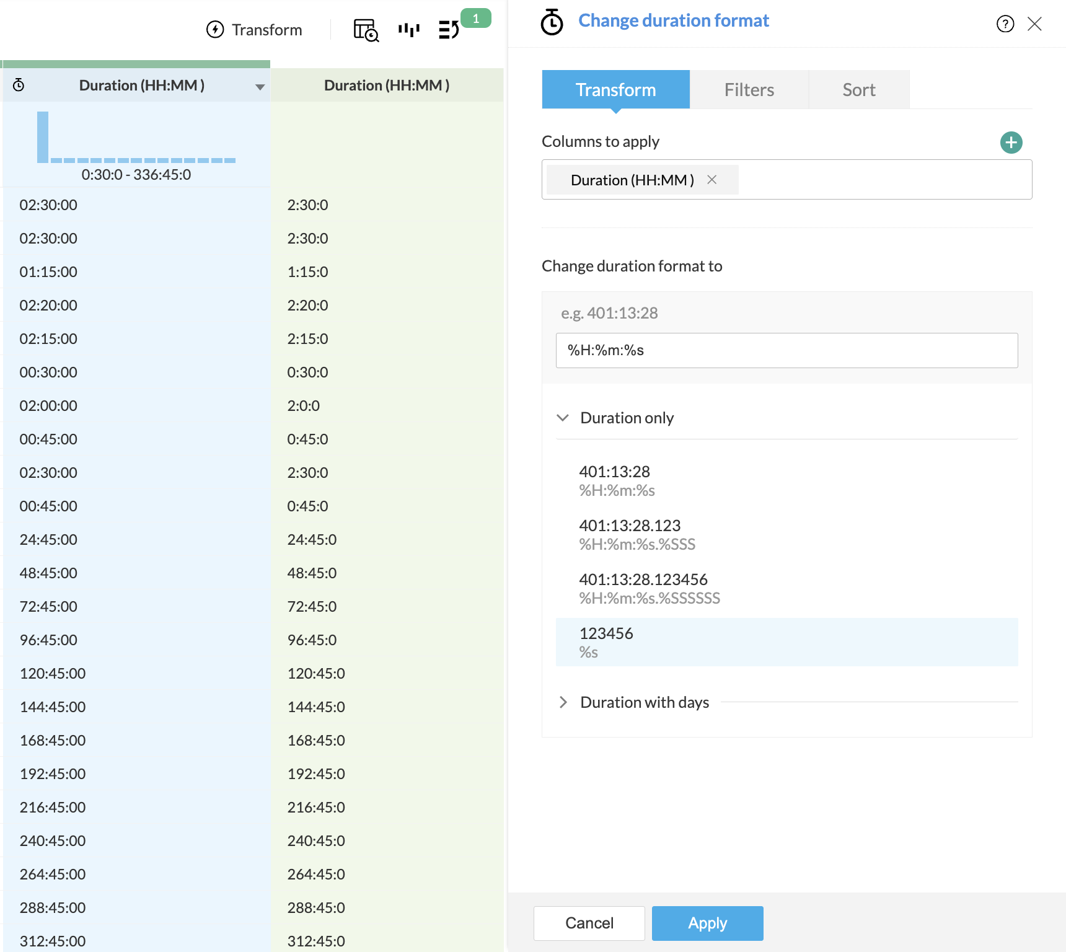
Task: Open the ruleset history icon
Action: coord(449,30)
